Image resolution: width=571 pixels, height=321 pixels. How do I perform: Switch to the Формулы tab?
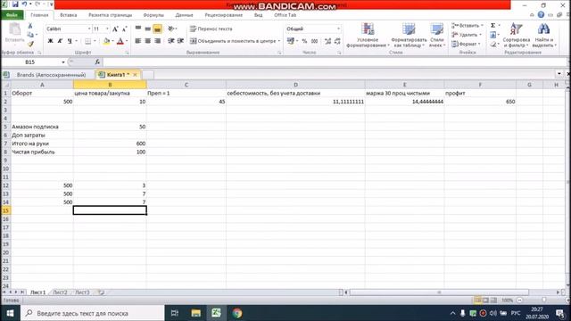click(153, 15)
